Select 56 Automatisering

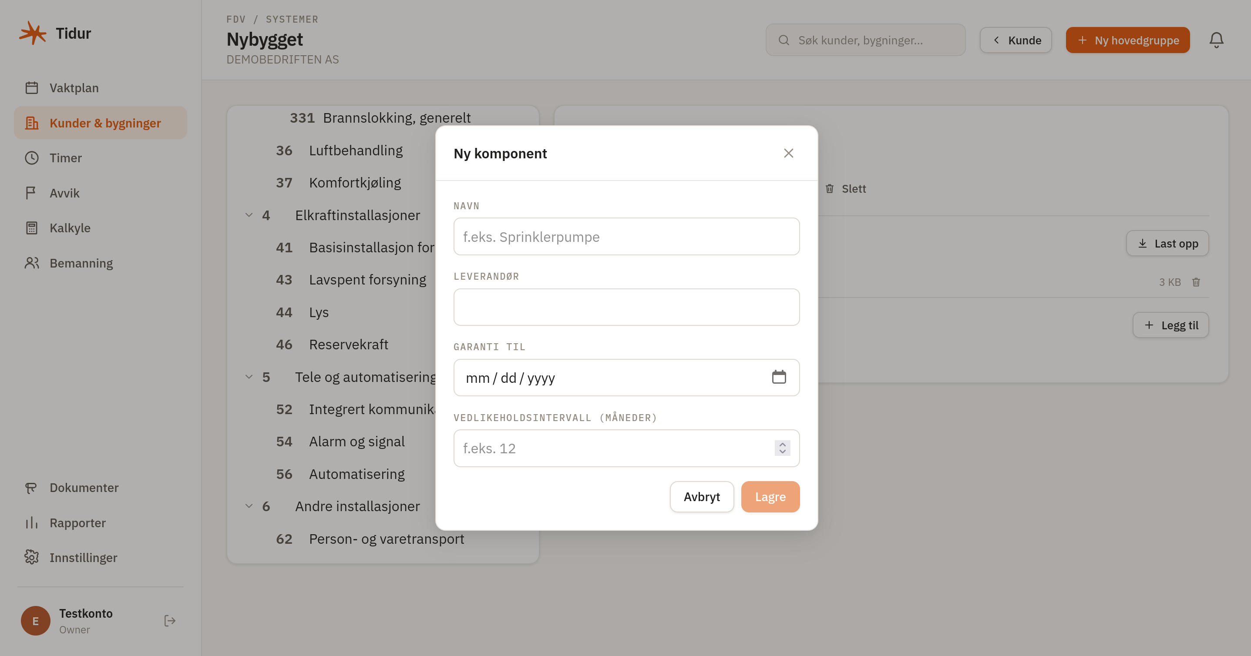[x=340, y=474]
